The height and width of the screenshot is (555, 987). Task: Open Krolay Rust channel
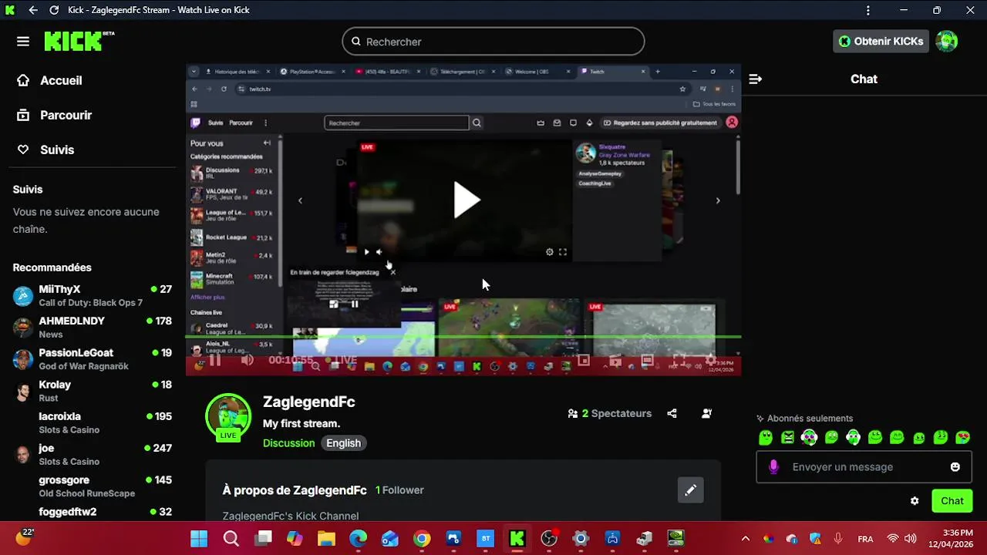[93, 391]
